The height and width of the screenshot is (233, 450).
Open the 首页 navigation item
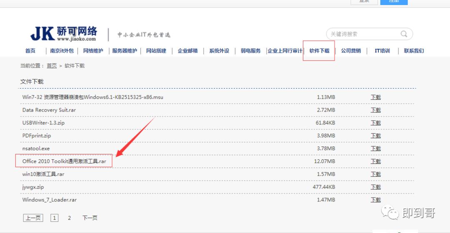(x=30, y=51)
